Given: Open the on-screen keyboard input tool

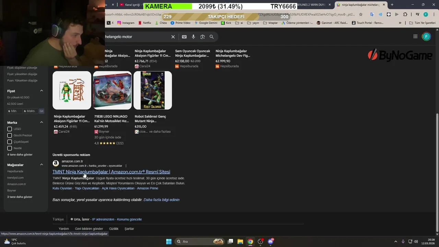Looking at the screenshot, I should point(184,37).
